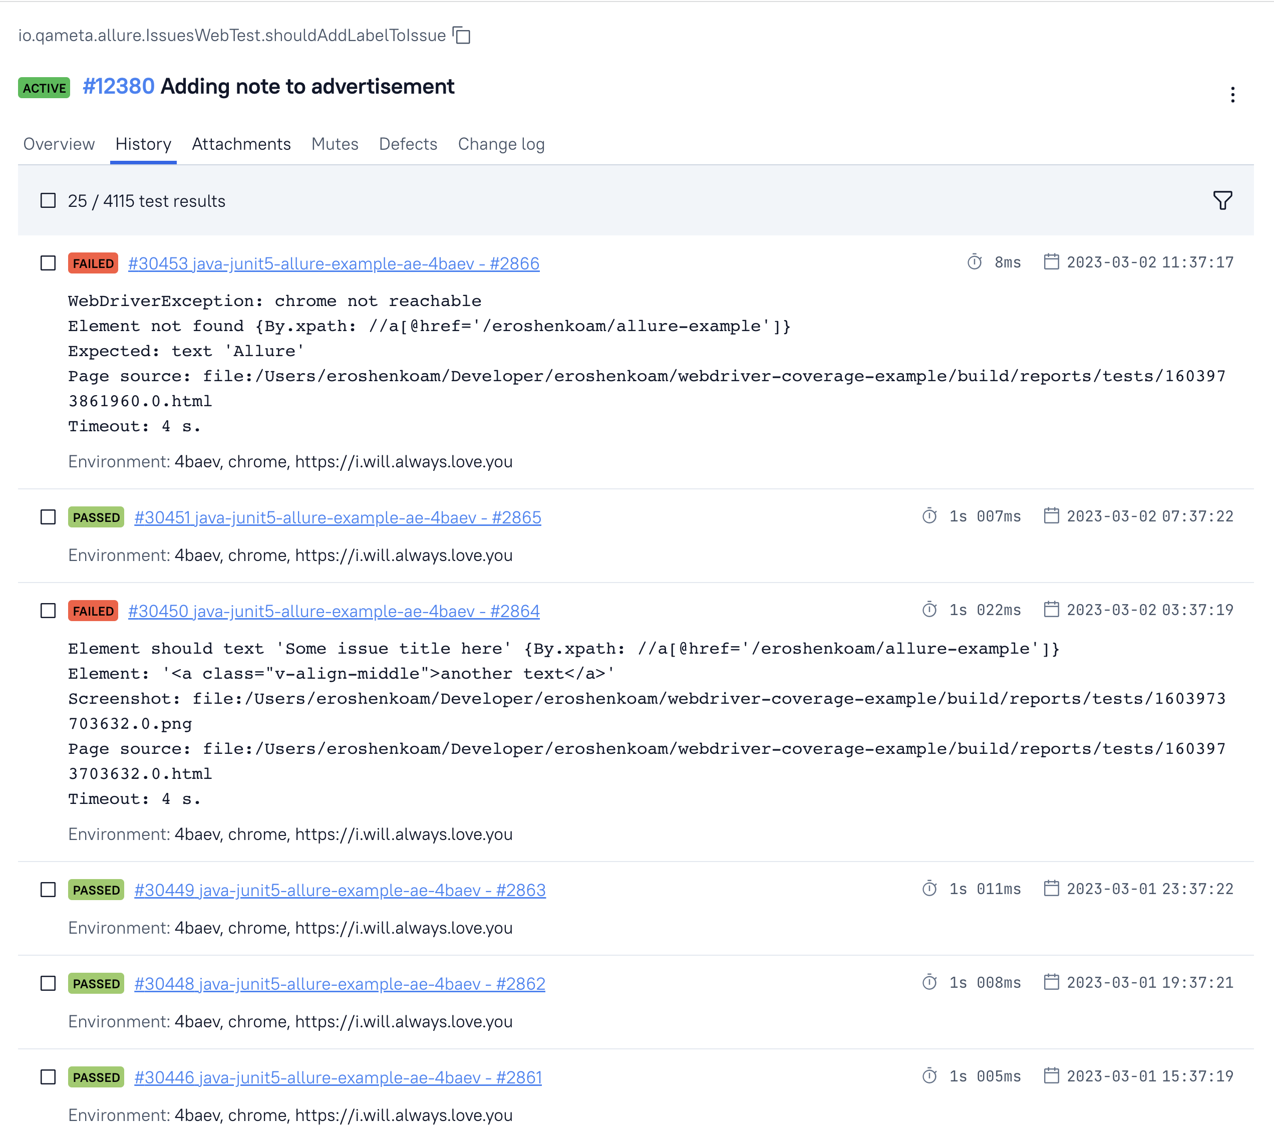Click calendar icon next to 2023-03-01 23:37:22

(x=1051, y=889)
